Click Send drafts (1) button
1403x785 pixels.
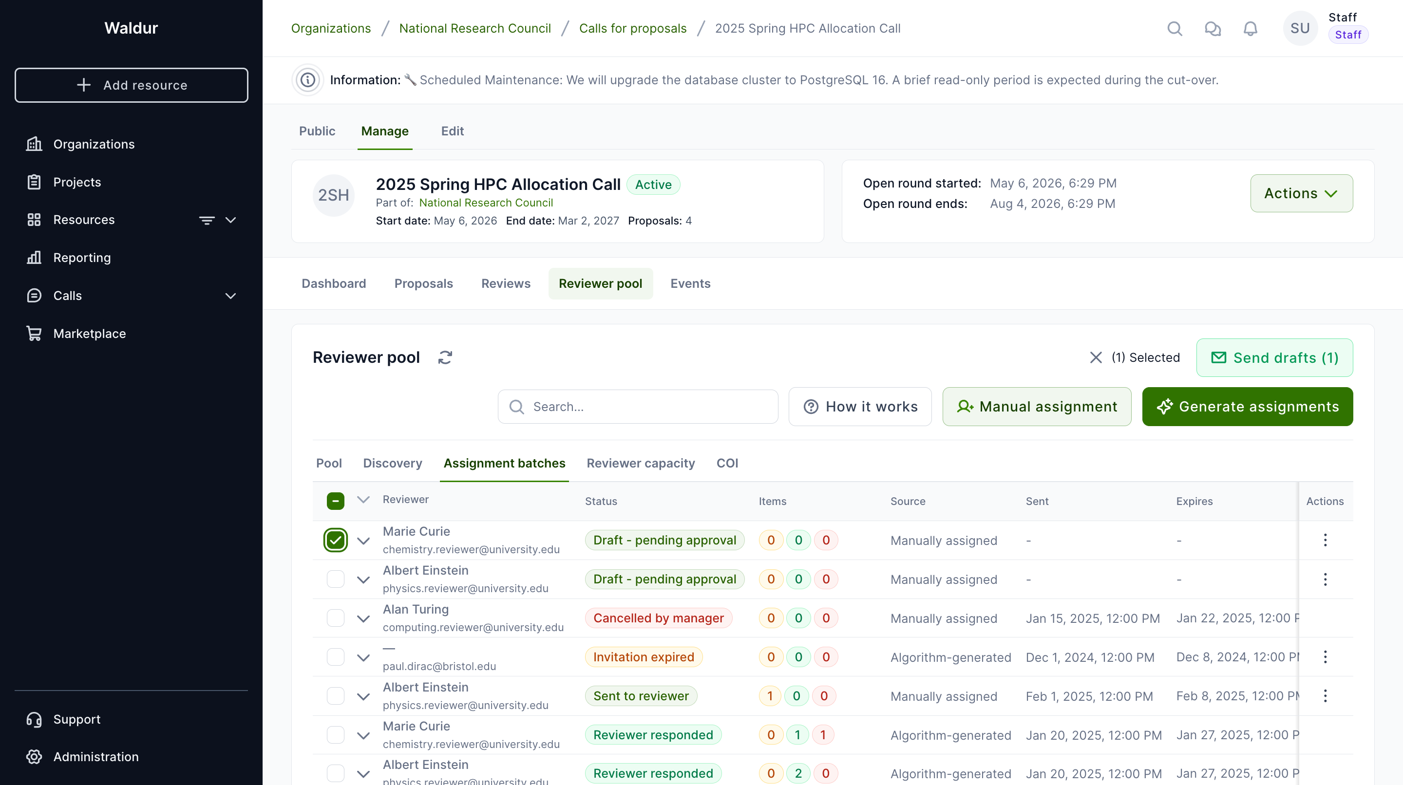click(x=1274, y=357)
